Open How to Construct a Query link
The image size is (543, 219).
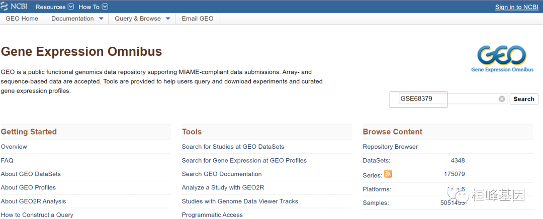coord(37,215)
